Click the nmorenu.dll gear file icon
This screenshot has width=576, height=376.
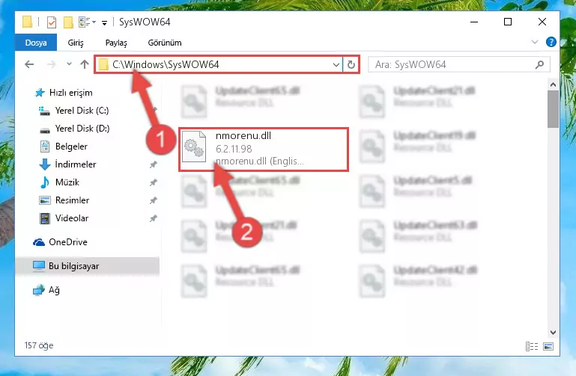[x=194, y=147]
